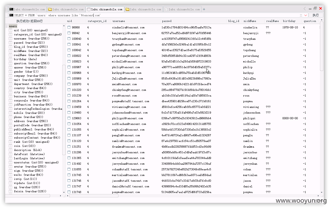This screenshot has width=329, height=208.
Task: Click the nickName cell martinlau
Action: (x=250, y=175)
